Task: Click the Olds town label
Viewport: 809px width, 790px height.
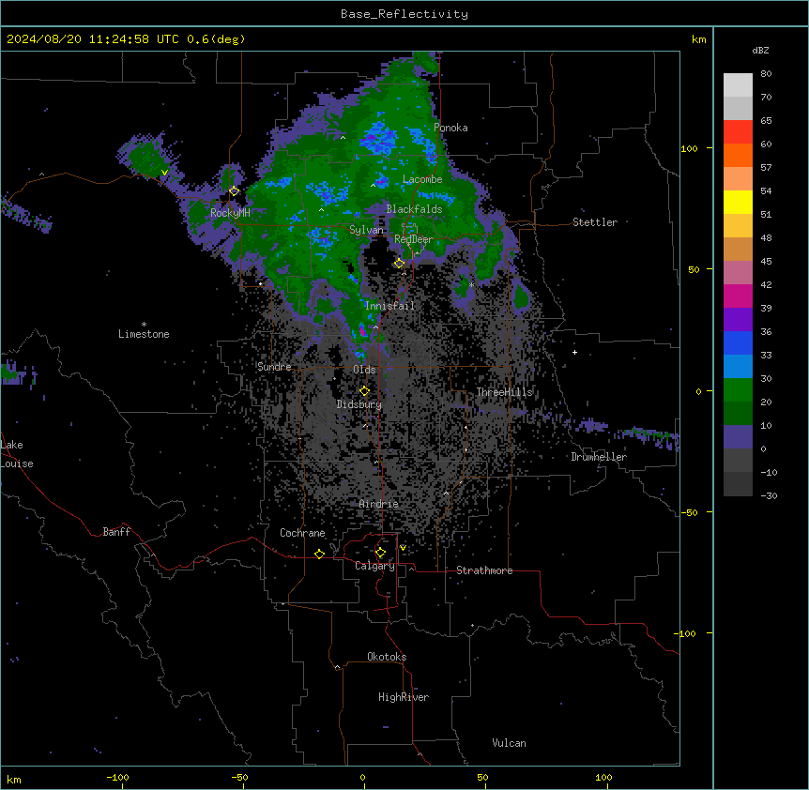Action: (x=364, y=370)
